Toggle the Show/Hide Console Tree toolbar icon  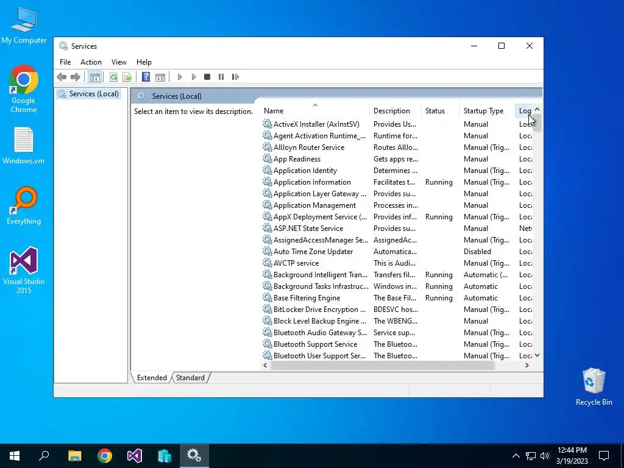point(94,77)
